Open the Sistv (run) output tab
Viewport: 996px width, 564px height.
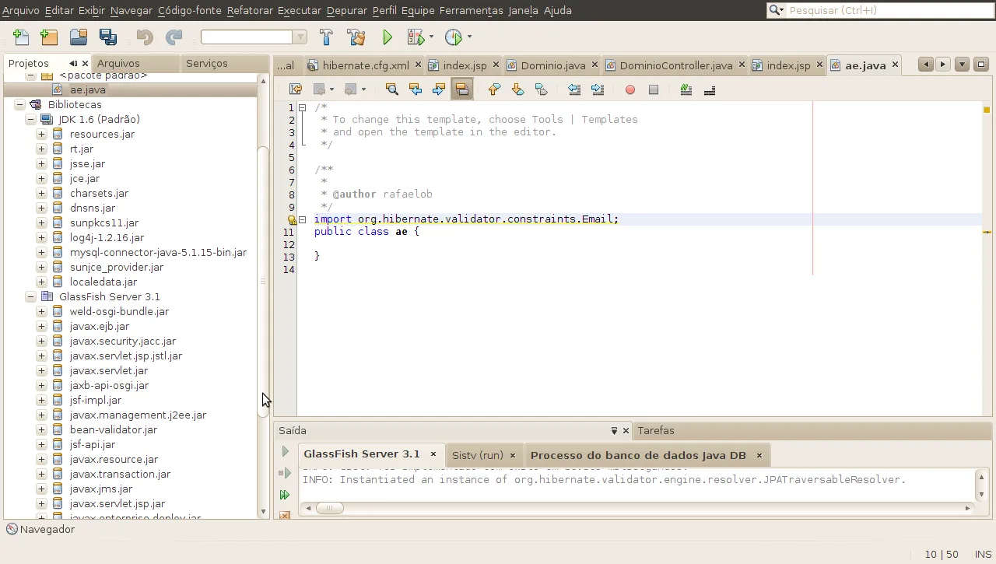(x=477, y=455)
